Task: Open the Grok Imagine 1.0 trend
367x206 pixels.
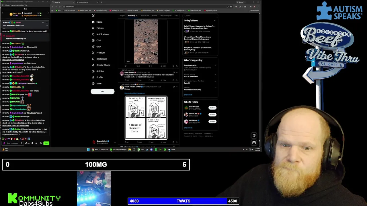Action: click(x=198, y=68)
